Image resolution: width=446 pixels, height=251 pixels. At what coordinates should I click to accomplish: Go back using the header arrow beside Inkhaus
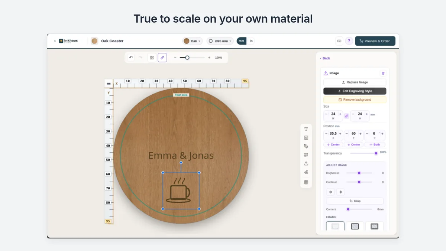click(55, 41)
